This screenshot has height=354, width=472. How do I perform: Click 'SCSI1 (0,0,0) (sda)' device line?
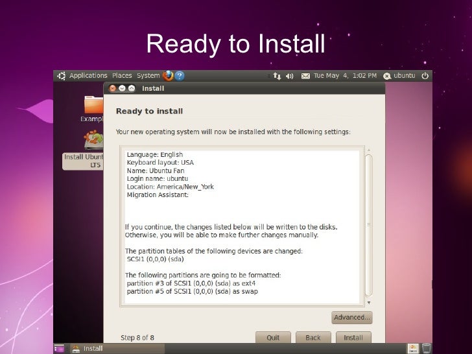coord(155,259)
